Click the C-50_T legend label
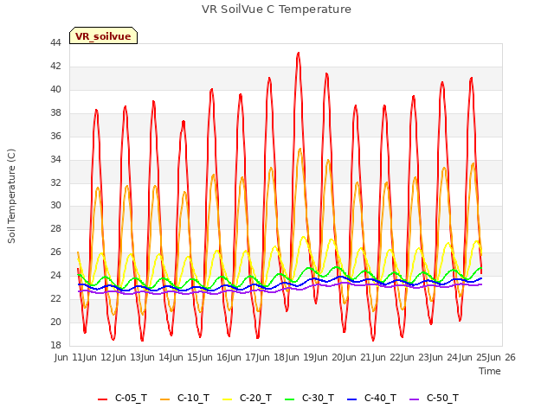 [x=442, y=398]
